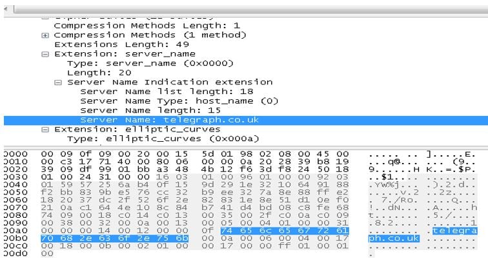The image size is (488, 279).
Task: Click highlighted hex bytes 70 68 2e 63 6f 2e 75 6b
Action: pos(114,238)
